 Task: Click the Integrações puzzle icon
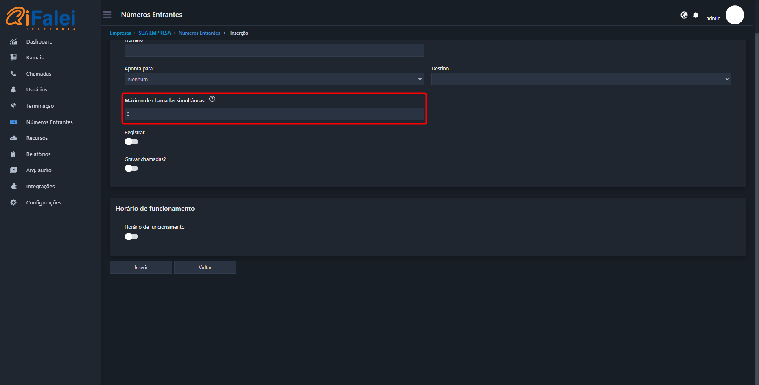13,186
